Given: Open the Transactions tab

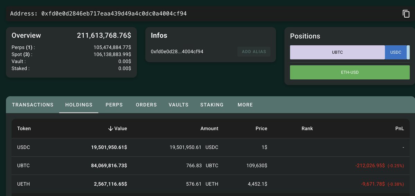Looking at the screenshot, I should click(33, 105).
